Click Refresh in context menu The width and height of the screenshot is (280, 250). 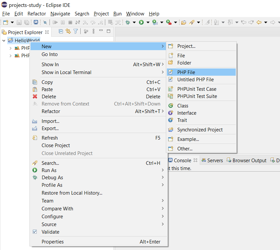(99, 138)
